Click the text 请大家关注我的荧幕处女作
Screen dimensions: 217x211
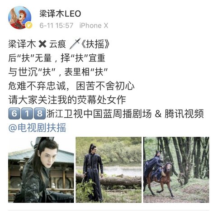[x=67, y=100]
